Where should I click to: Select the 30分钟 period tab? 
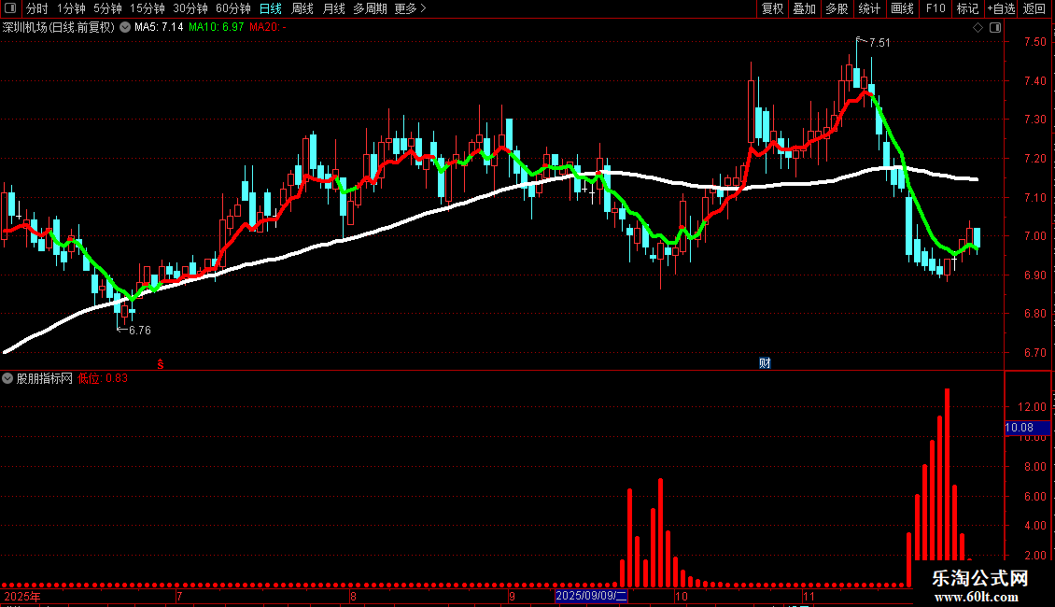point(190,8)
